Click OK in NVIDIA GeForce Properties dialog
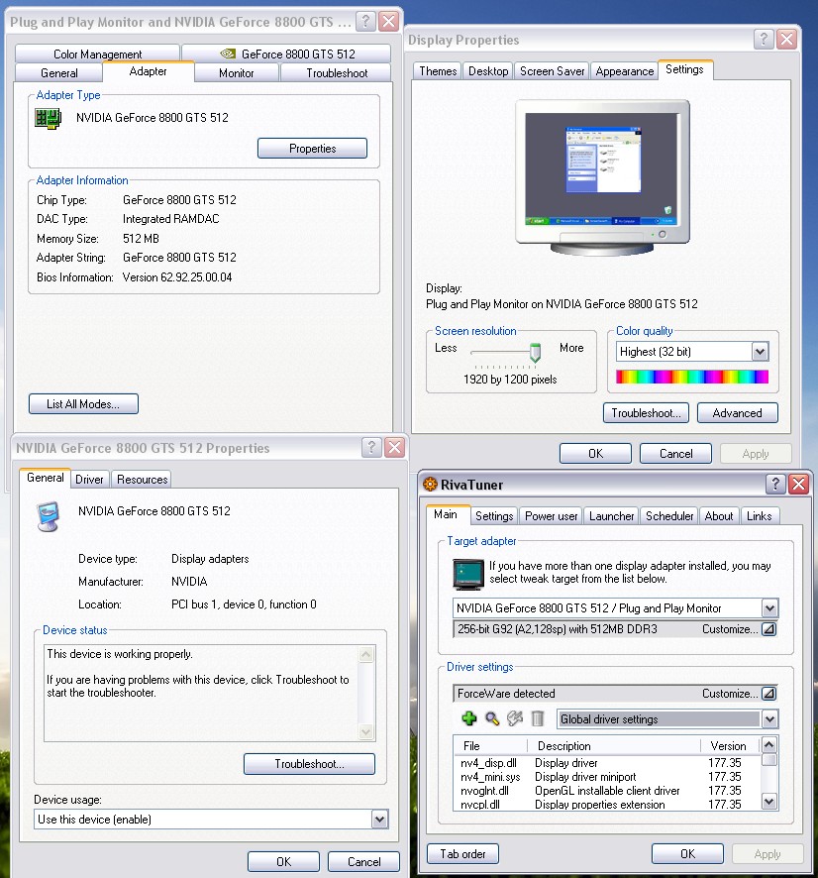 [283, 862]
